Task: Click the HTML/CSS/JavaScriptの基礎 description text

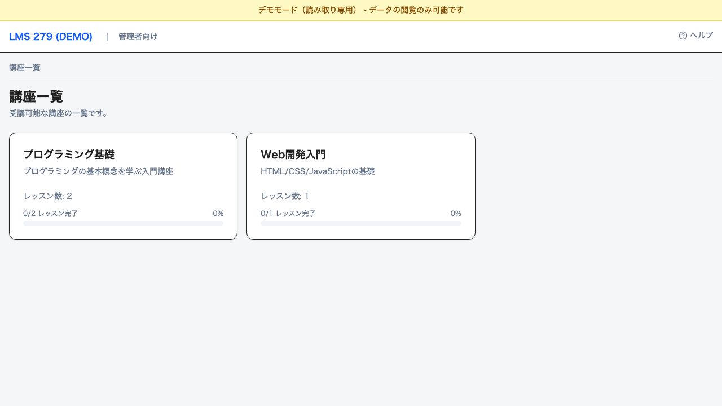Action: point(318,171)
